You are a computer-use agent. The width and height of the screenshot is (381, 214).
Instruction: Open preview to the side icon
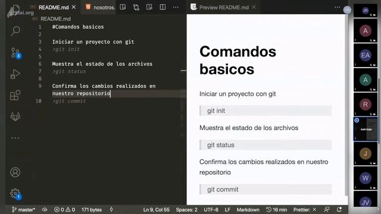[123, 7]
